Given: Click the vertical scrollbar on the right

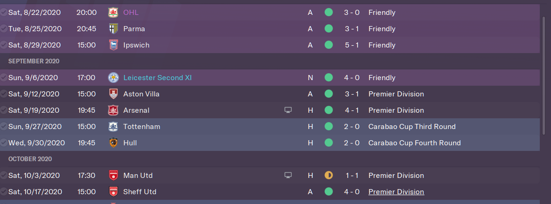Looking at the screenshot, I should click(x=543, y=75).
